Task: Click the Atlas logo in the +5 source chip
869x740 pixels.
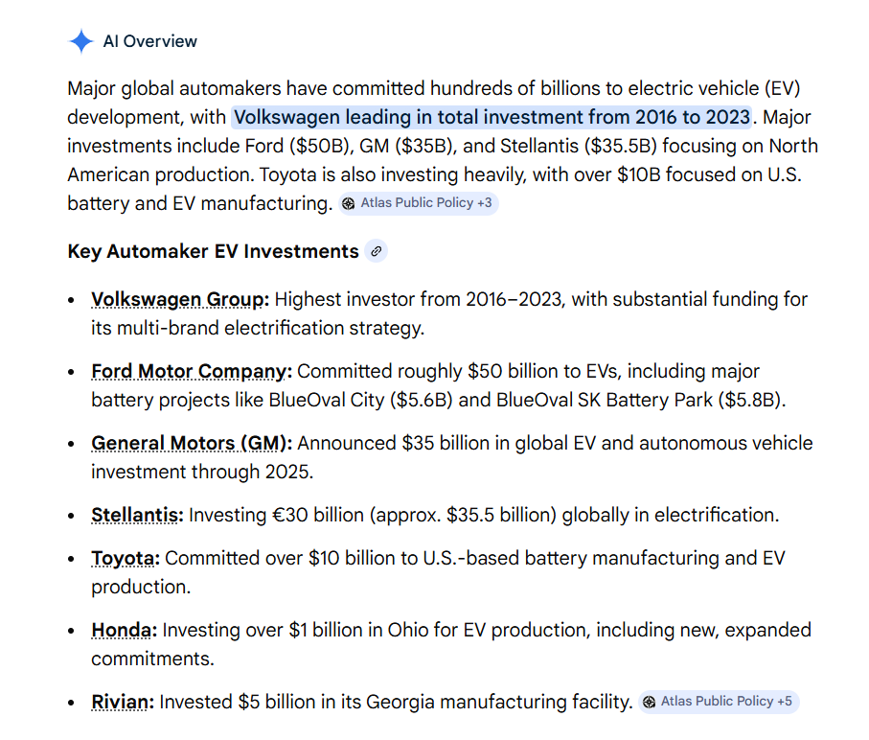Action: coord(649,702)
